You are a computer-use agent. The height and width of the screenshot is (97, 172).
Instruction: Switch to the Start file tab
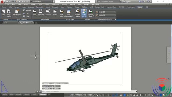point(5,23)
